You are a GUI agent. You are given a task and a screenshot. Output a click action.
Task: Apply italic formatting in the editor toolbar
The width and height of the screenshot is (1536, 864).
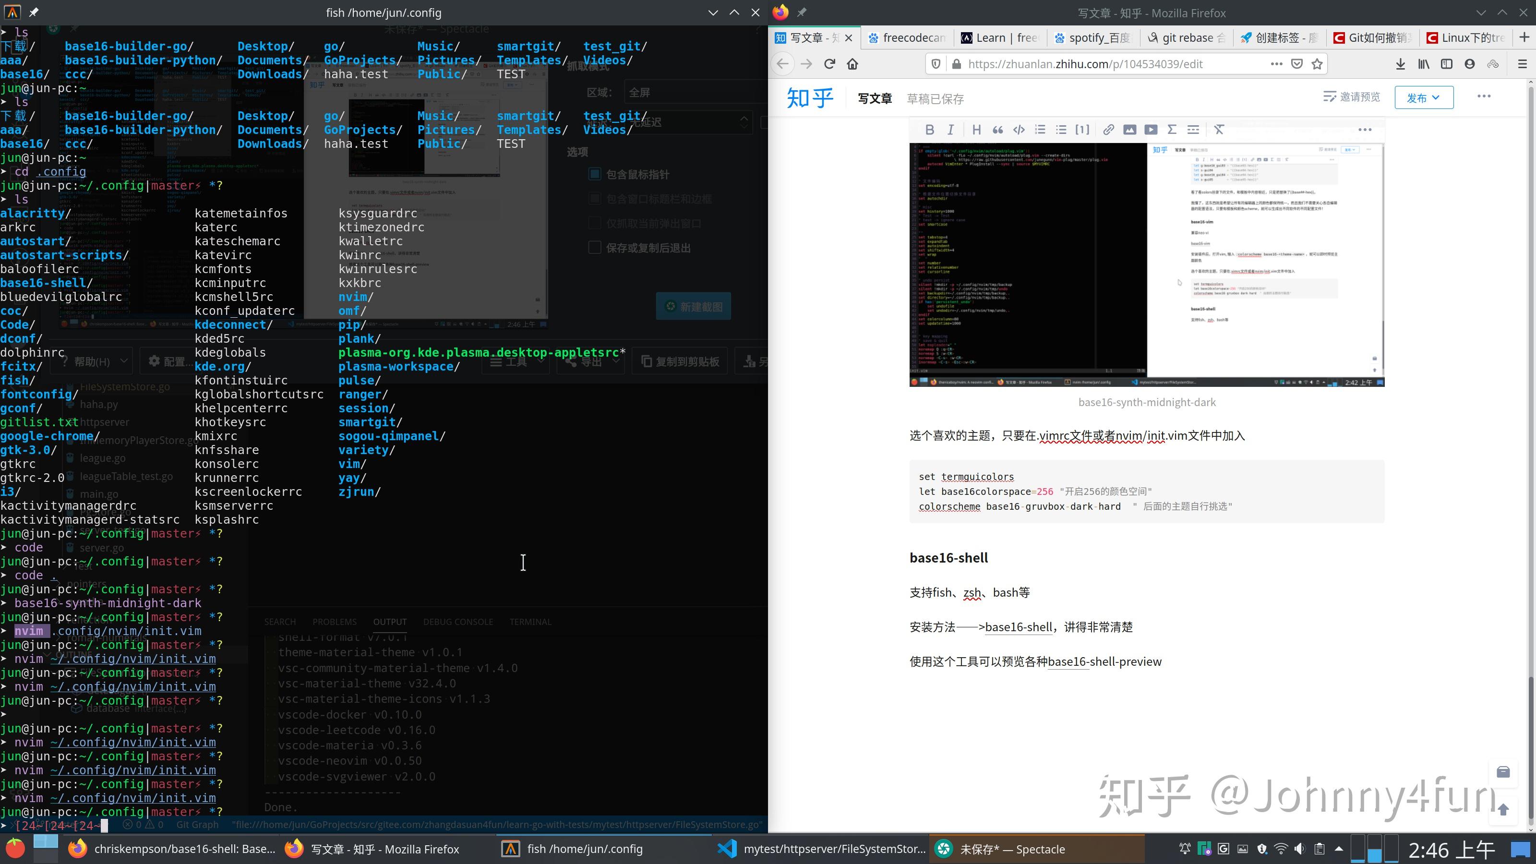coord(950,130)
